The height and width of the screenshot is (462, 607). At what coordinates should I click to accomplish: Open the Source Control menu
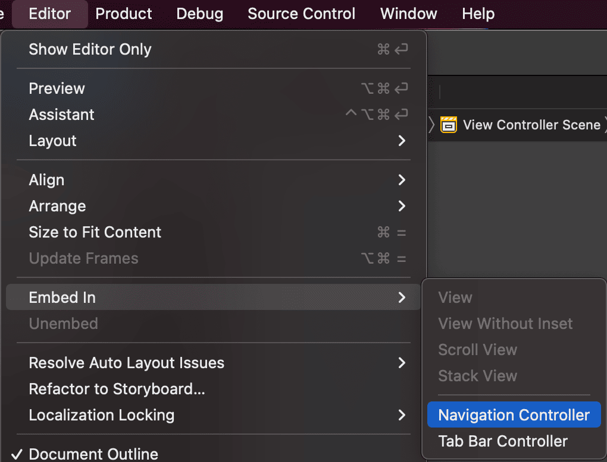(x=301, y=14)
